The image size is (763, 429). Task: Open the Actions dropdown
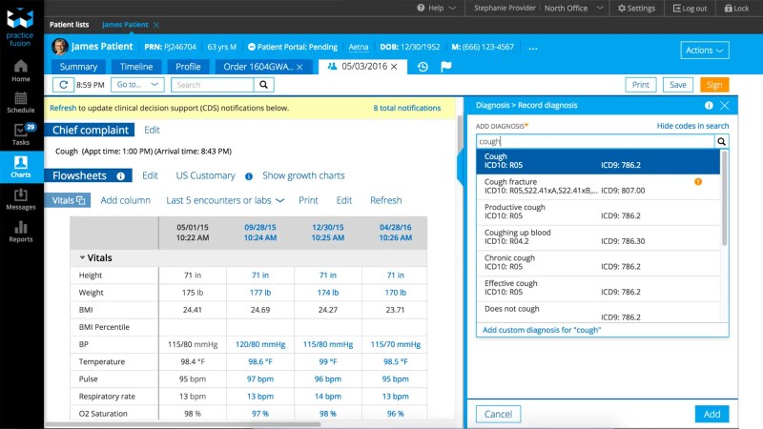(x=704, y=51)
